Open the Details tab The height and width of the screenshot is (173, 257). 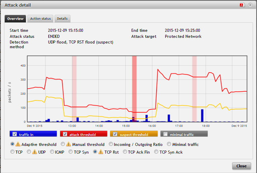tap(62, 19)
